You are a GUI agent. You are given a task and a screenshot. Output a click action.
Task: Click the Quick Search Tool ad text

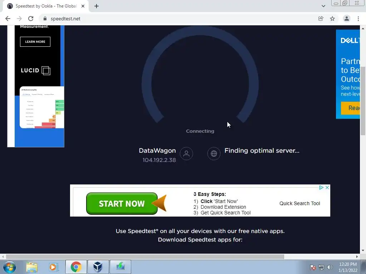[300, 203]
